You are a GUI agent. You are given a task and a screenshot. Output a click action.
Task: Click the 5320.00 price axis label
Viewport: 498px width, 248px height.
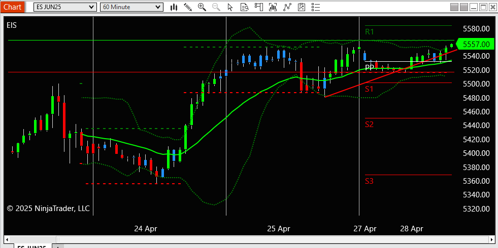coord(476,209)
